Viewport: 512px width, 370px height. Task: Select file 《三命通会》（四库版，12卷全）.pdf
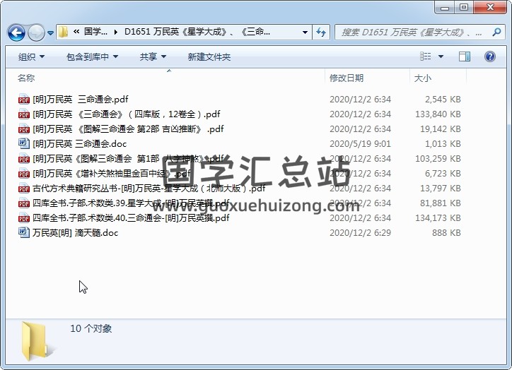coord(126,114)
